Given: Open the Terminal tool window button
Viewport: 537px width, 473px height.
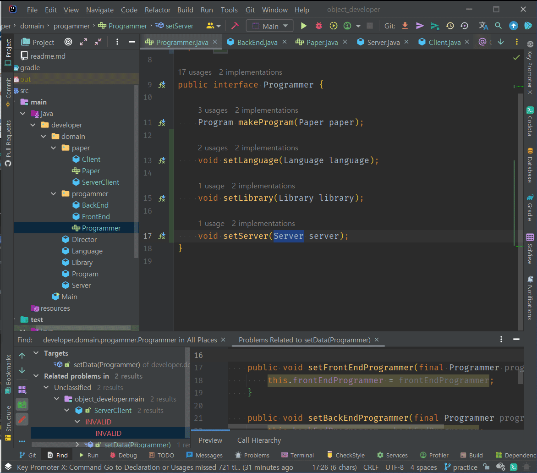Looking at the screenshot, I should [297, 455].
